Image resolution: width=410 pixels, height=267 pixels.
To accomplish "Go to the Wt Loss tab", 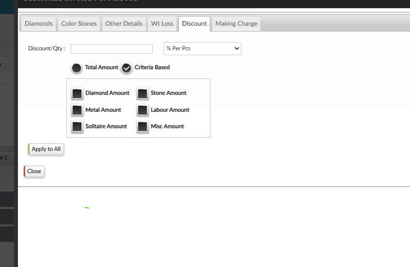I will click(x=162, y=24).
